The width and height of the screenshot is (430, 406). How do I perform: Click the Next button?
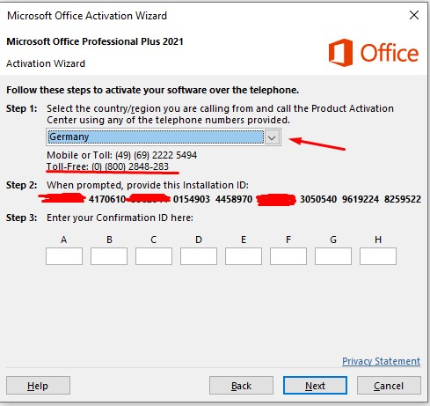click(315, 386)
